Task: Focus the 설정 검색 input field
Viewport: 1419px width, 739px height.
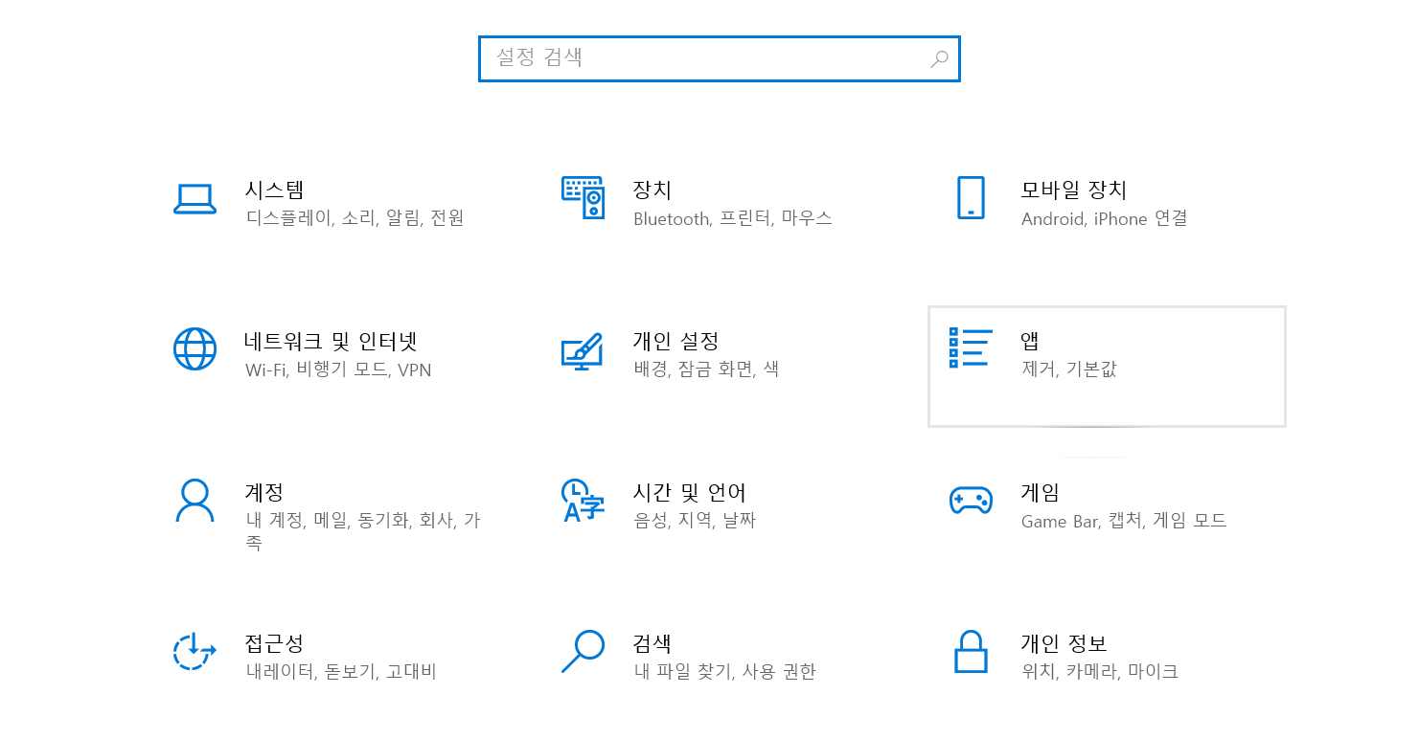Action: coord(720,58)
